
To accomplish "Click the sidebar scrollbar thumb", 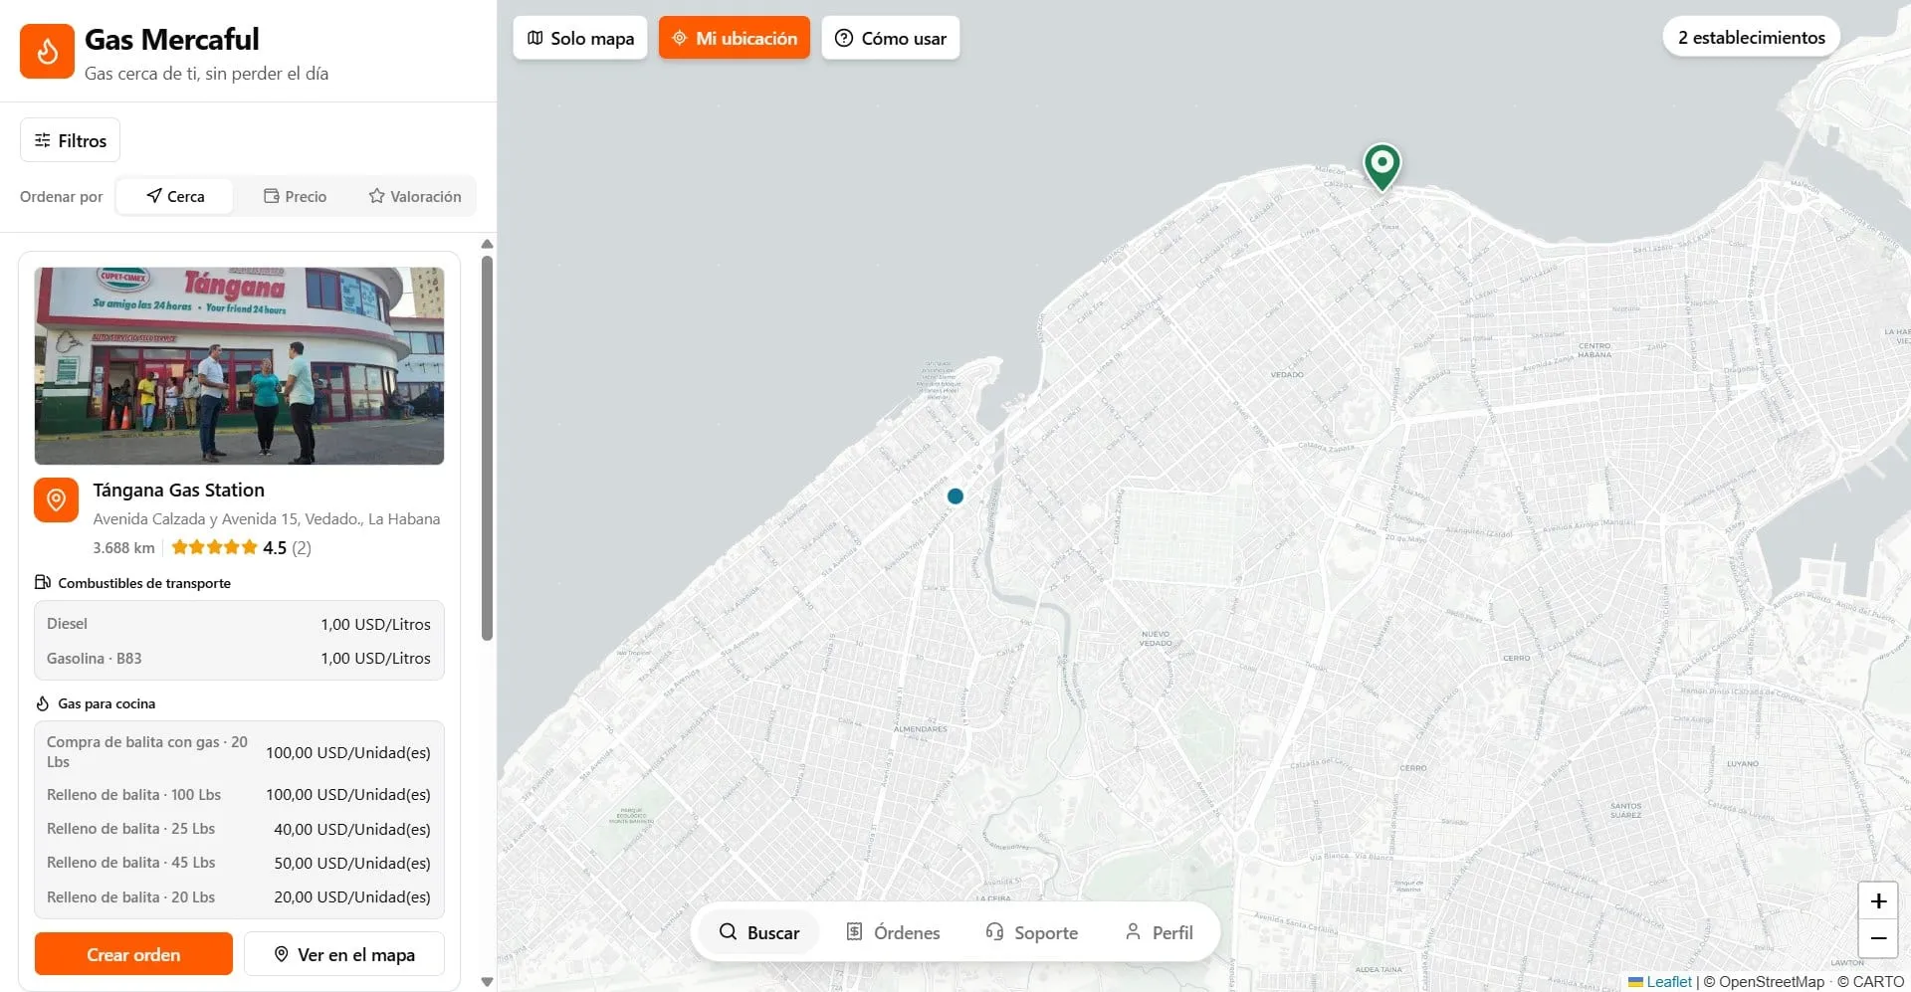I will pyautogui.click(x=487, y=448).
